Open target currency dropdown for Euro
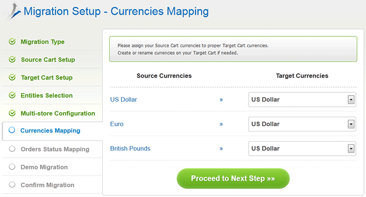Image resolution: width=366 pixels, height=197 pixels. [x=302, y=124]
